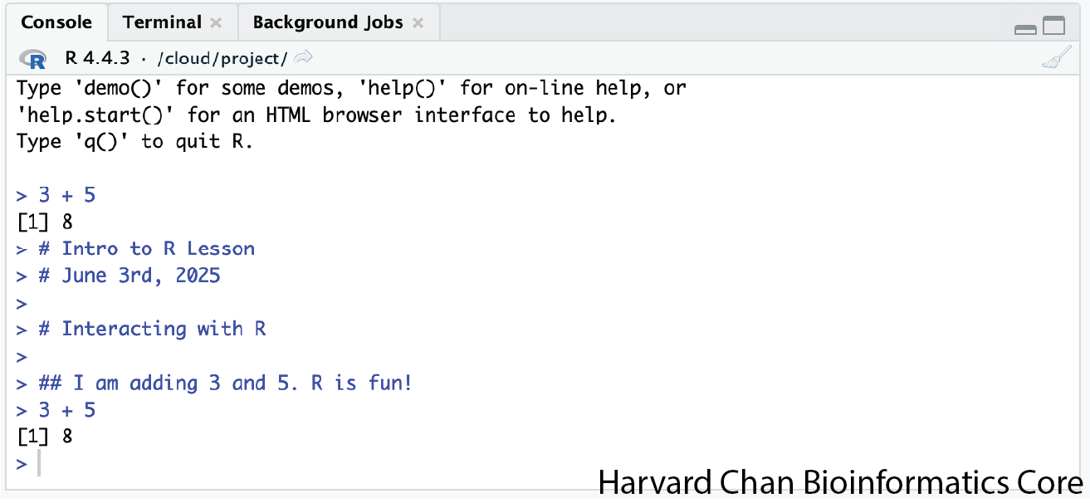Click the '# Intro to R Lesson' line
The image size is (1090, 503).
[x=146, y=249]
